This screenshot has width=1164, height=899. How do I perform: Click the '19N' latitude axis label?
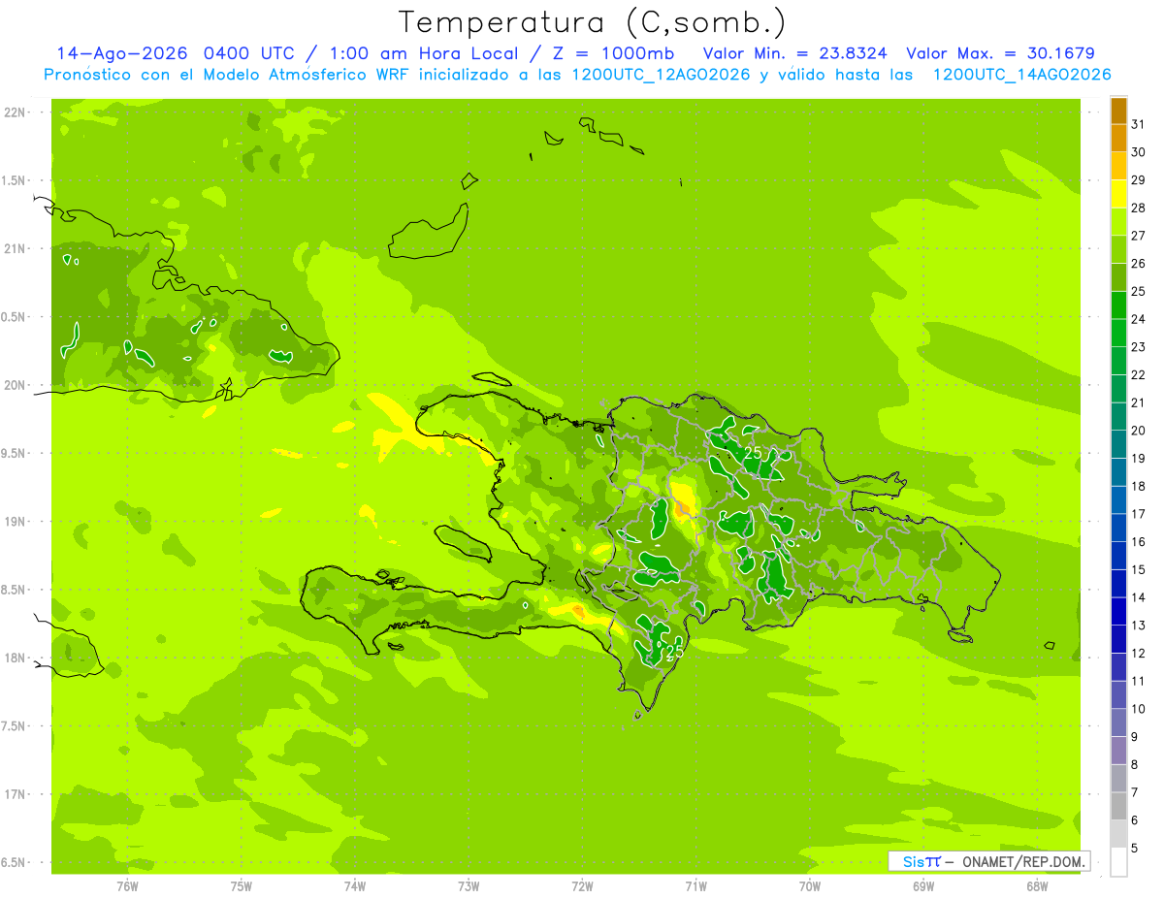click(16, 522)
